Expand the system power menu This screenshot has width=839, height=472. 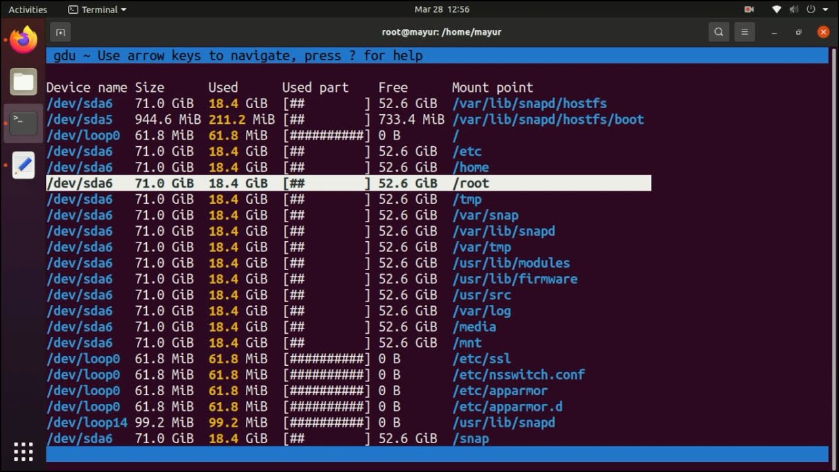[817, 10]
